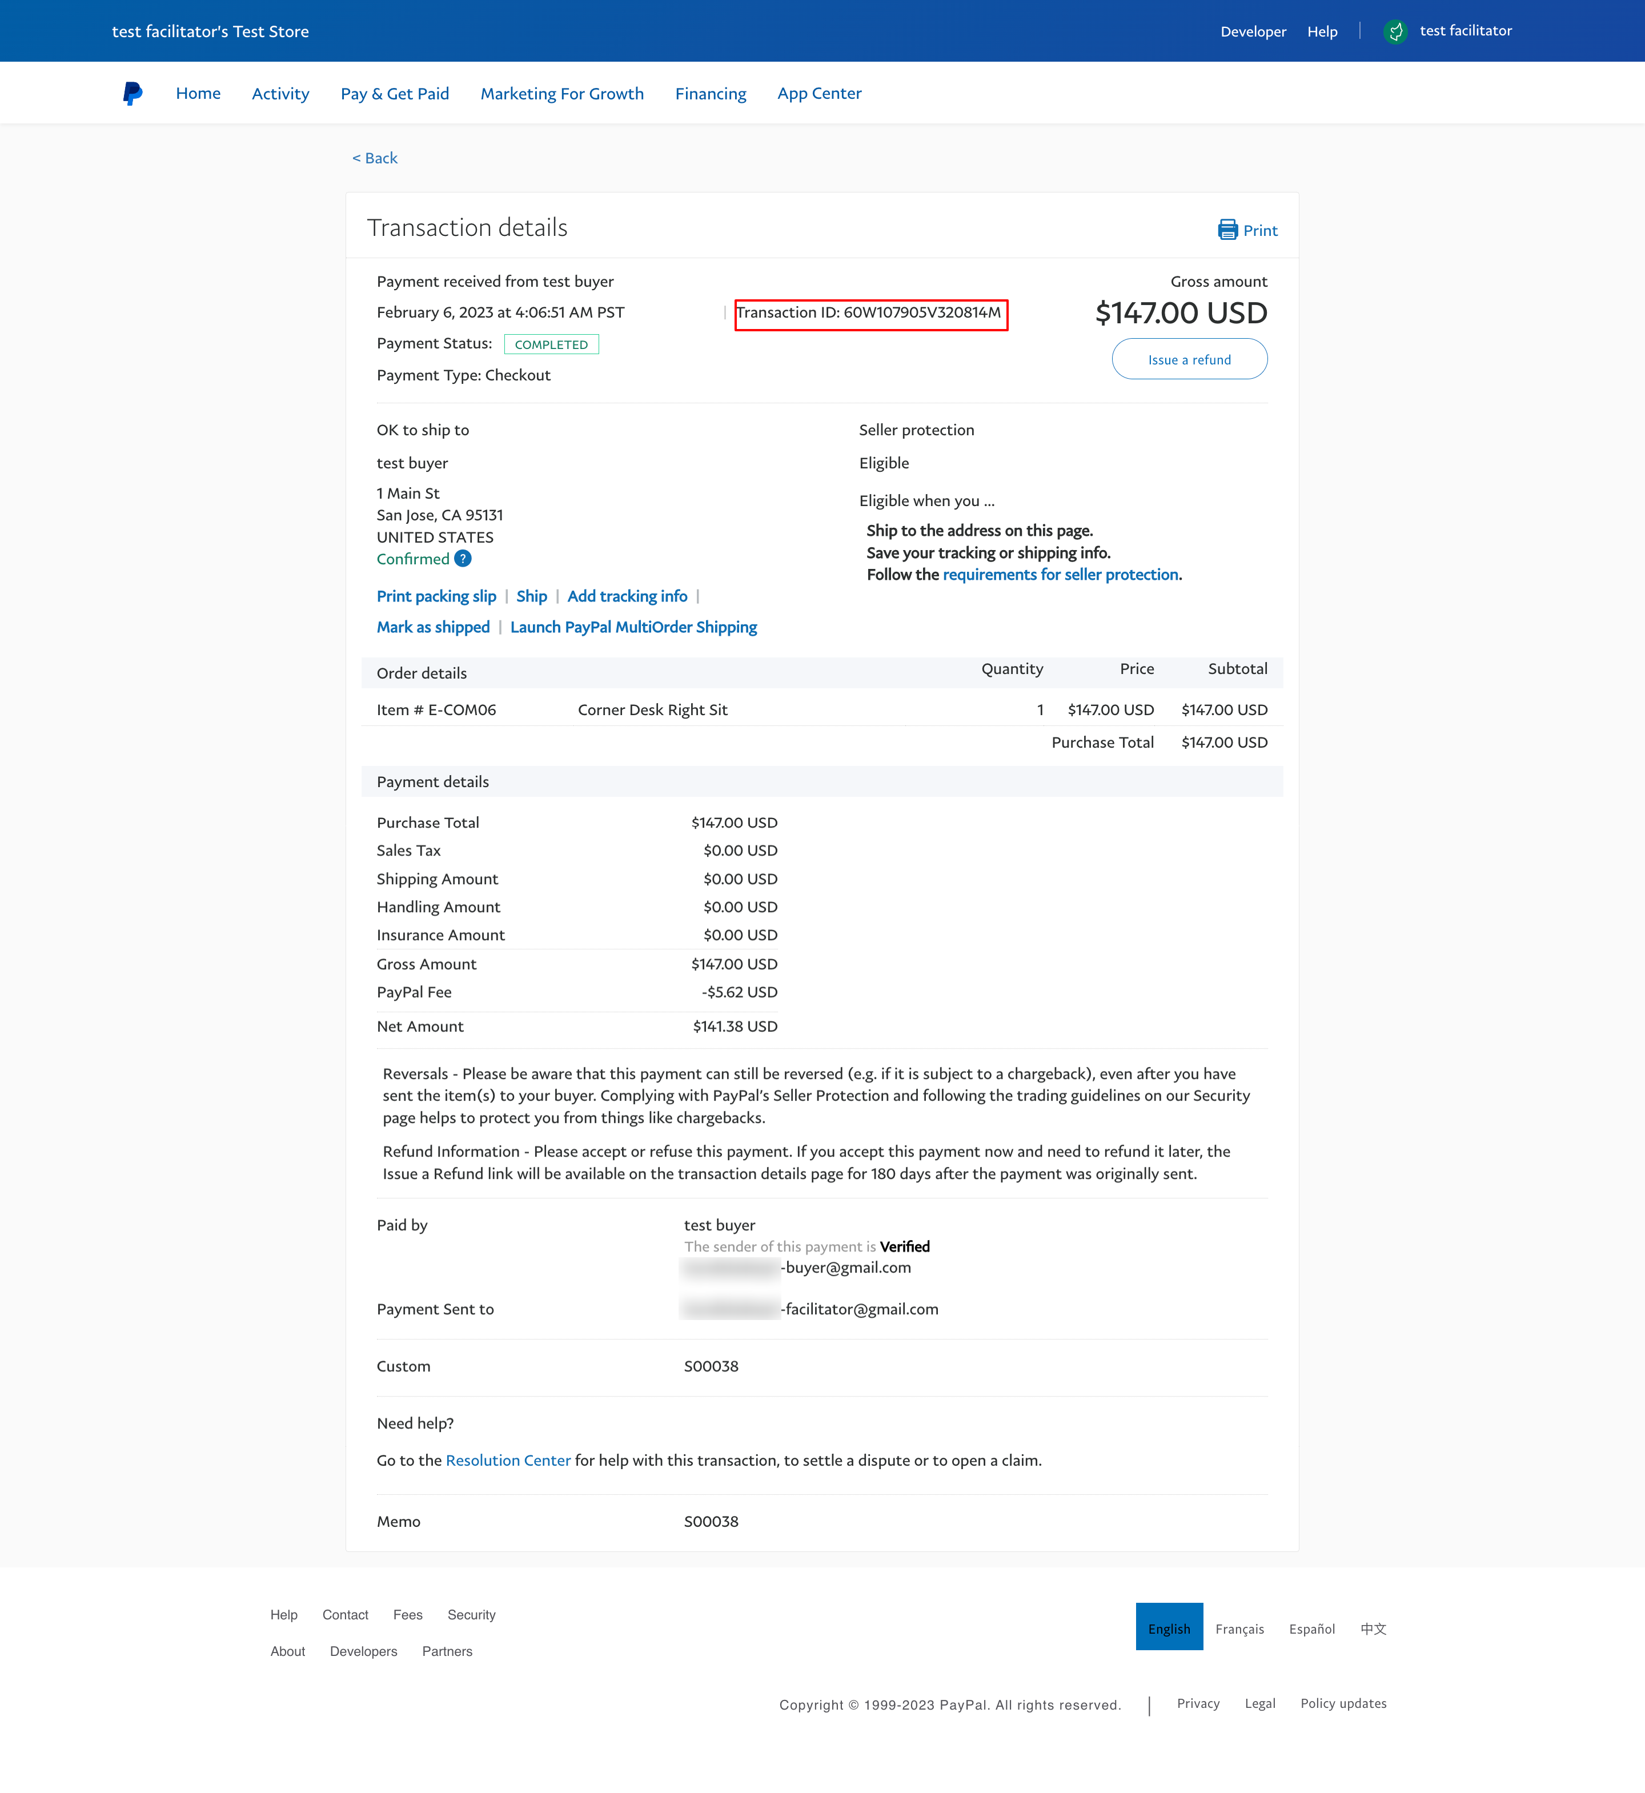Click the test facilitator avatar icon
This screenshot has height=1793, width=1645.
pyautogui.click(x=1395, y=31)
